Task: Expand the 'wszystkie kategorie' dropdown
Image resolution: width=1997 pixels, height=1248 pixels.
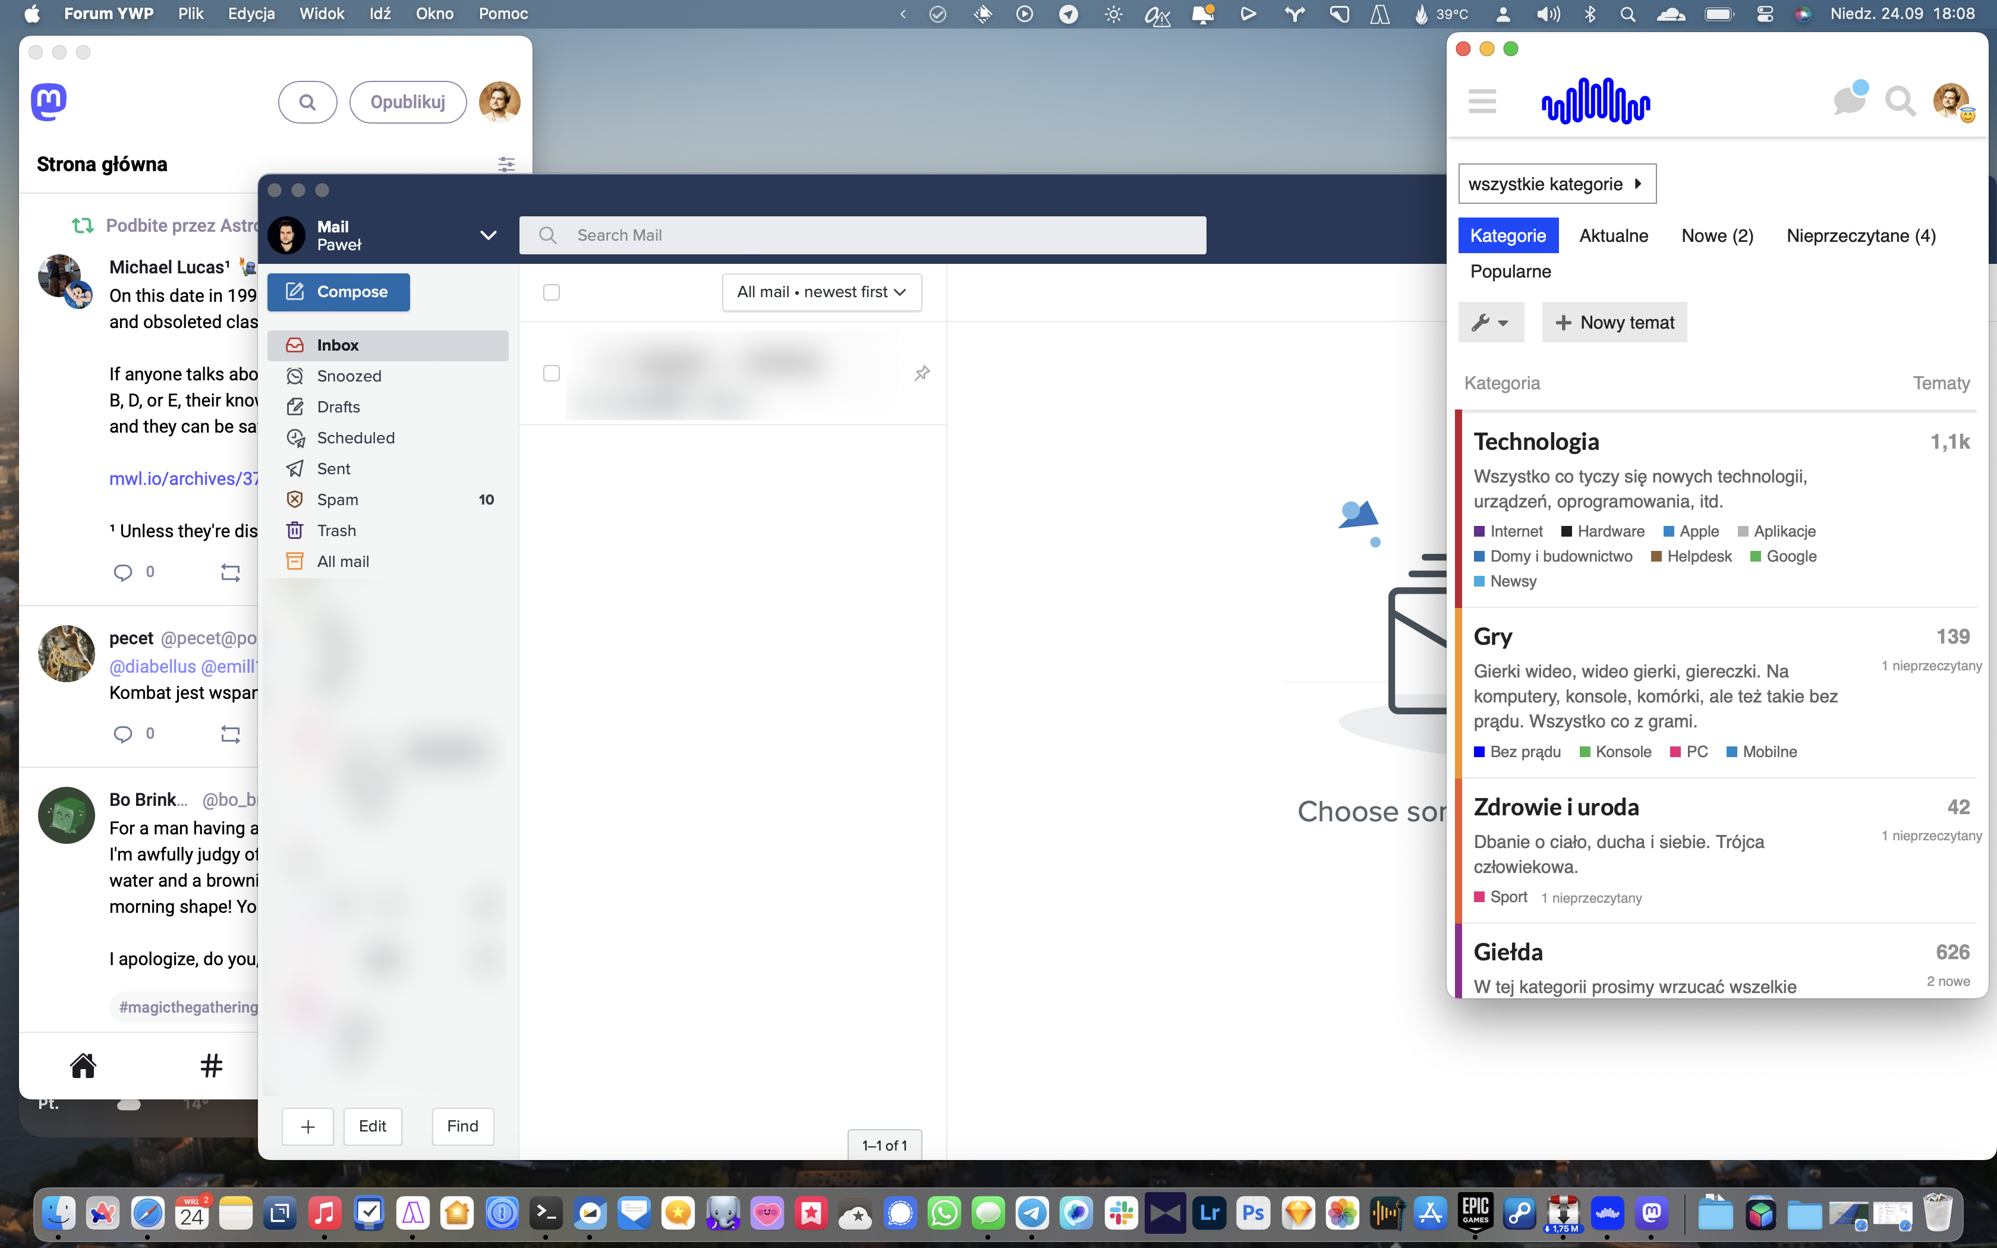Action: click(1557, 184)
